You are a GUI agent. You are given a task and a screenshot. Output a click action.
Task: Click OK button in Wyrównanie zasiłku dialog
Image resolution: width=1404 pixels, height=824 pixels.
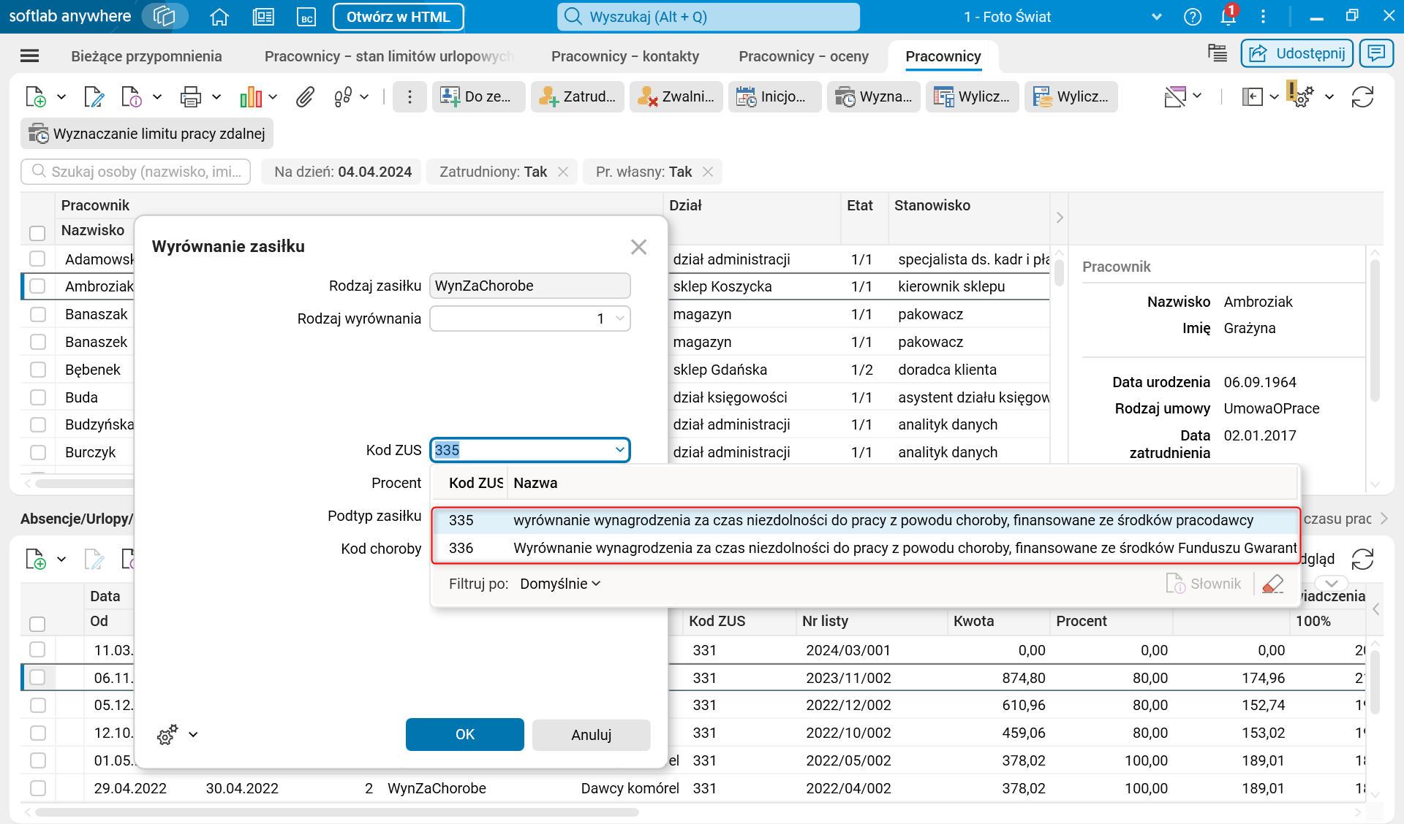pyautogui.click(x=464, y=734)
